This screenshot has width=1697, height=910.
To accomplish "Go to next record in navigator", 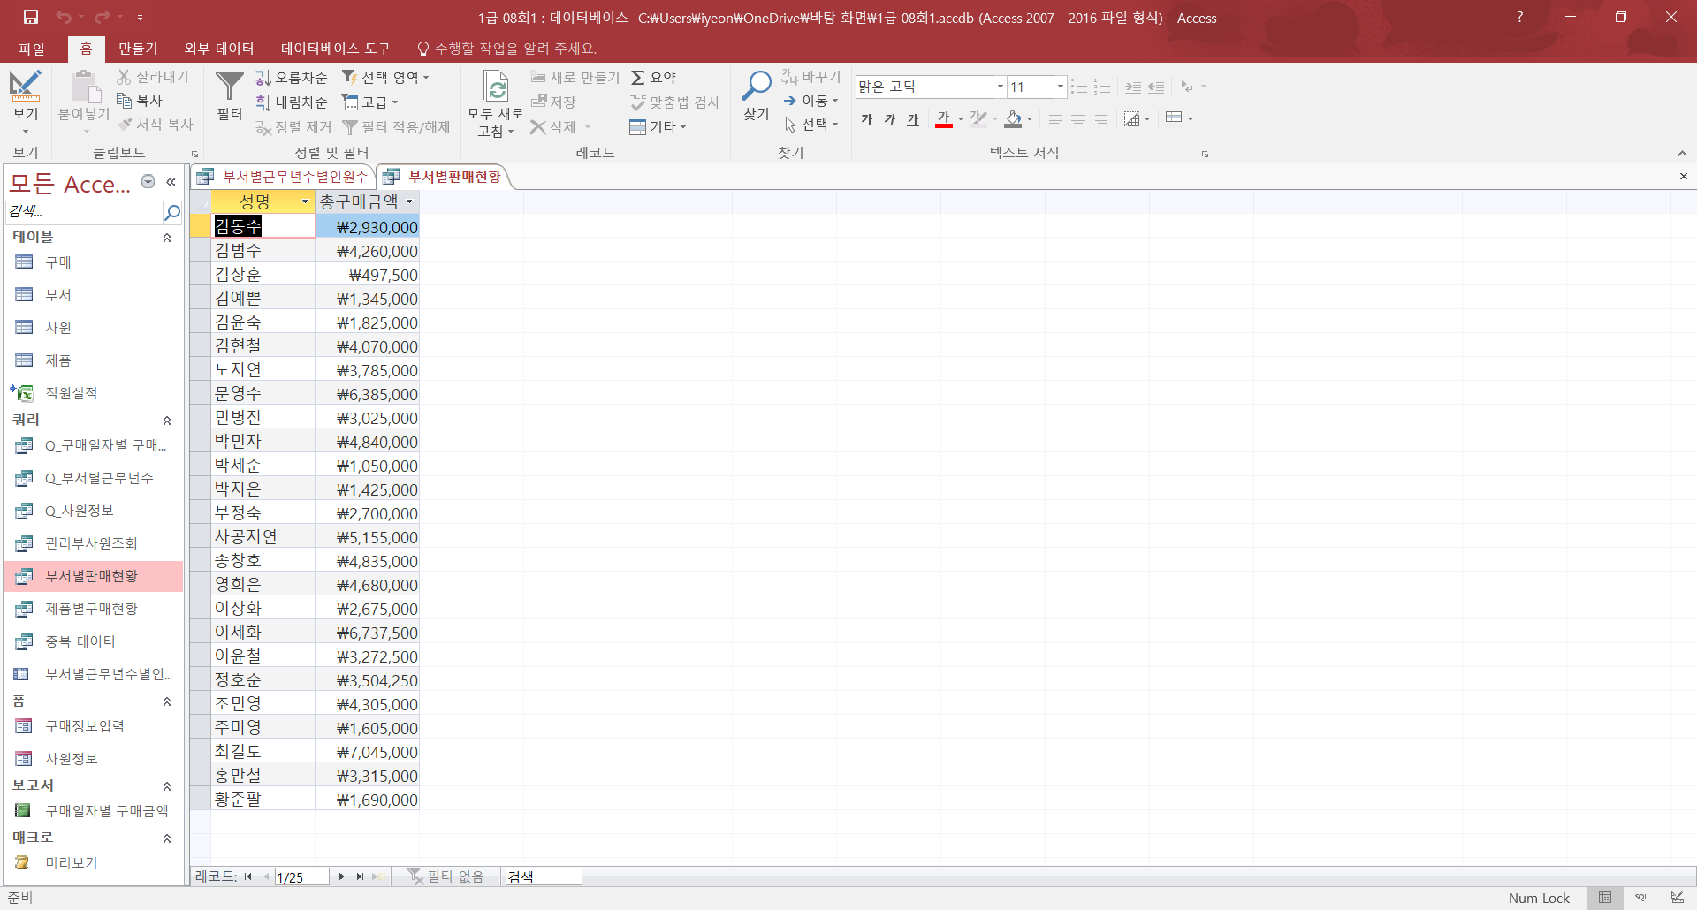I will pos(341,876).
